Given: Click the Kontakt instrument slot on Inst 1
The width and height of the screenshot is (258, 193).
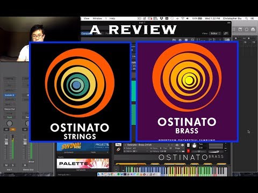Looking at the screenshot, I should (x=10, y=95).
